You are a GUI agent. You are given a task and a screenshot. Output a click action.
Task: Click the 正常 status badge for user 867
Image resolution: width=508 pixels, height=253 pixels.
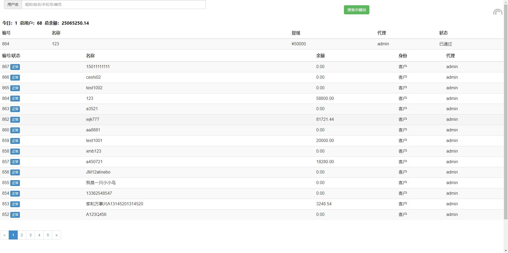click(x=15, y=67)
